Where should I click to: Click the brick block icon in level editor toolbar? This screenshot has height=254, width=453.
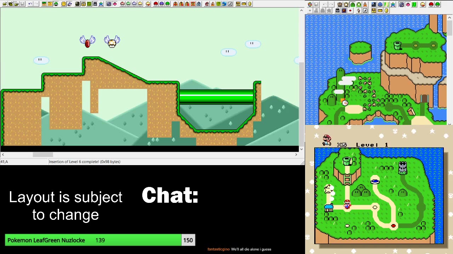[238, 4]
